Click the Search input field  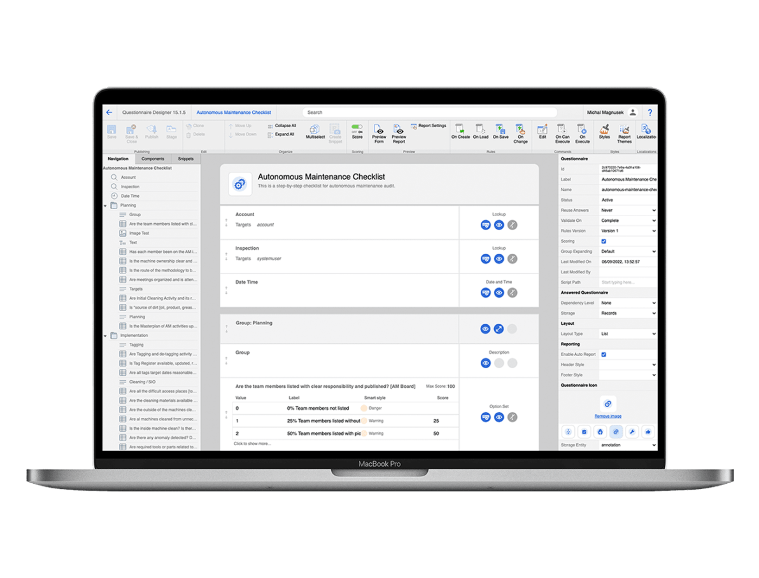[430, 113]
